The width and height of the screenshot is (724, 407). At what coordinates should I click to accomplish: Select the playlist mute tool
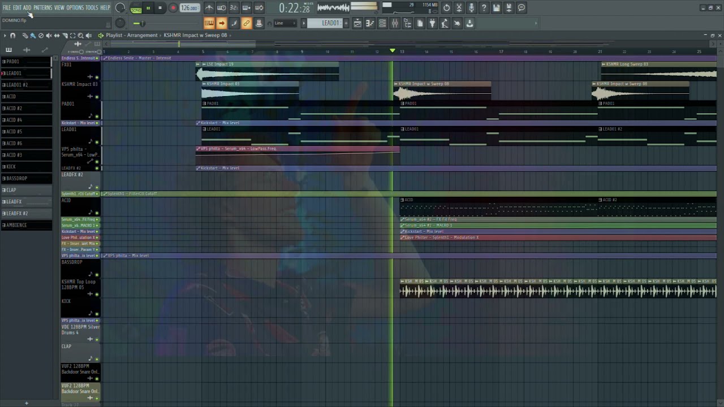(x=49, y=36)
